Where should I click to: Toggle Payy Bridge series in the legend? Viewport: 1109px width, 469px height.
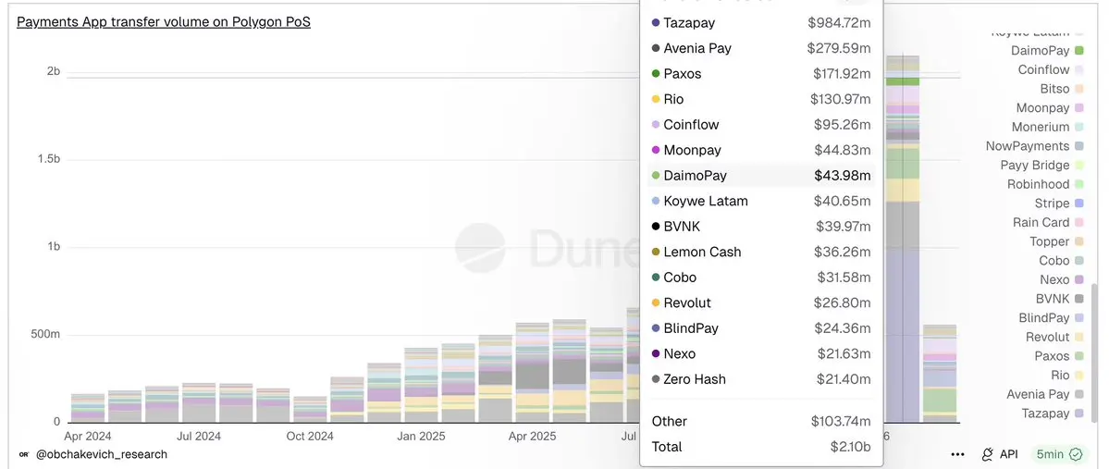tap(1041, 166)
